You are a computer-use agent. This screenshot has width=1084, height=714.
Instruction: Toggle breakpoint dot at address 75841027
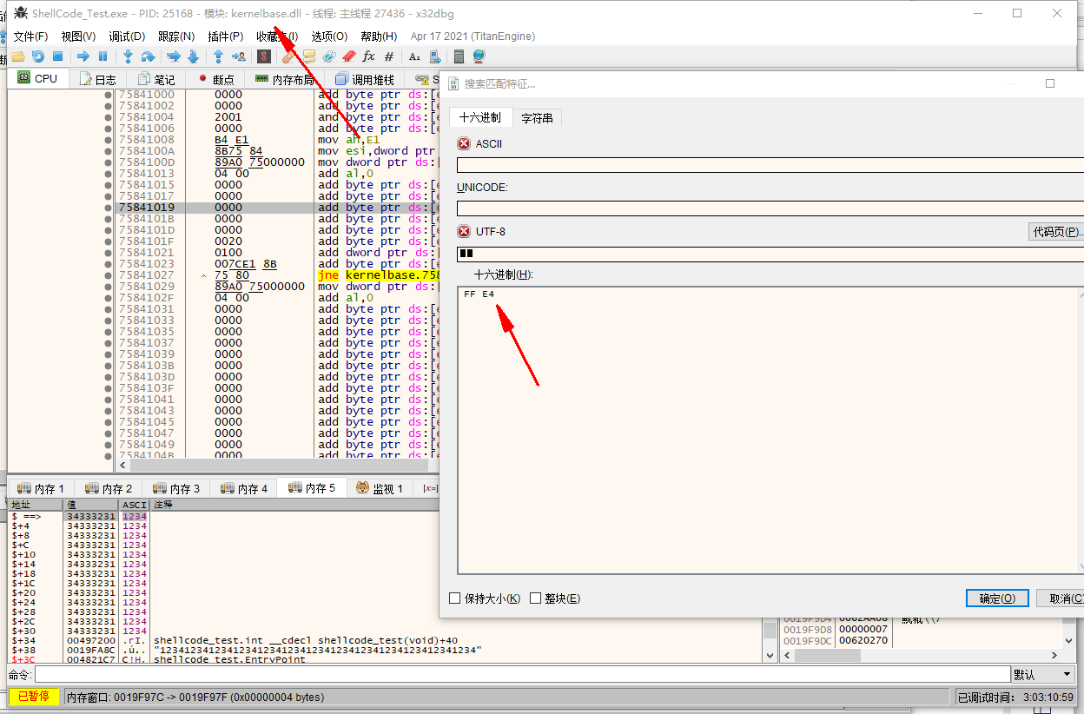(x=108, y=275)
